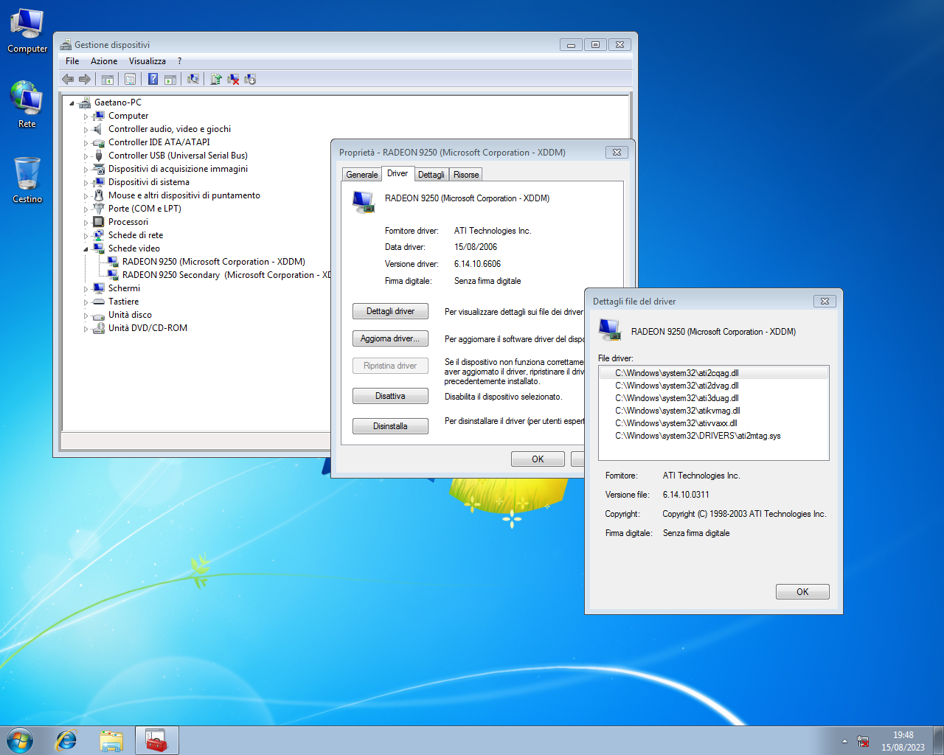Click the Rete desktop icon
944x755 pixels.
click(27, 105)
